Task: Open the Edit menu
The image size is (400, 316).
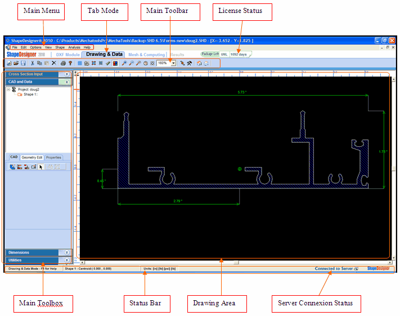Action: coord(24,47)
